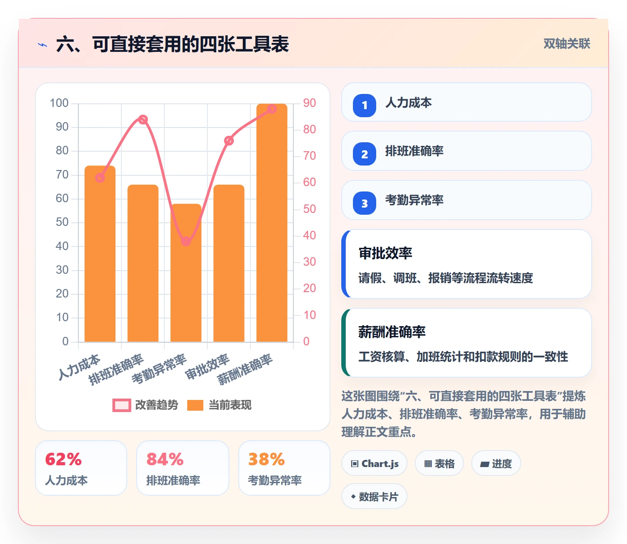Viewport: 627px width, 544px height.
Task: Click the 双轴关联 label in the header
Action: coord(567,43)
